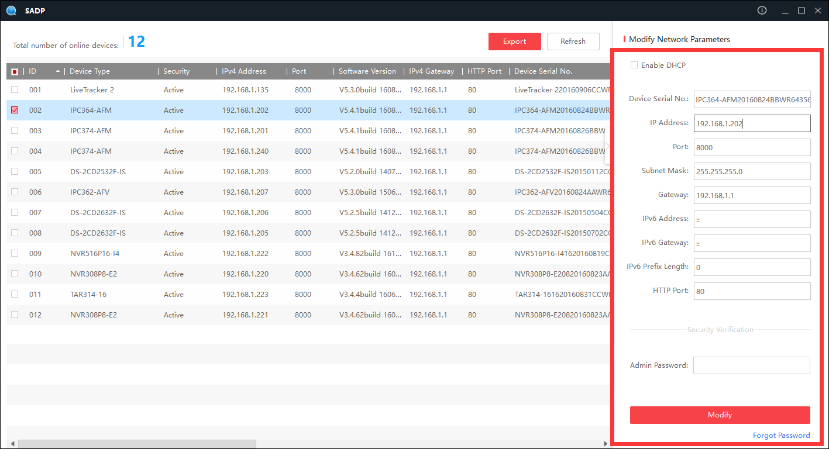This screenshot has width=829, height=449.
Task: Uncheck device 002 IPC364-AFM checkbox
Action: 15,110
